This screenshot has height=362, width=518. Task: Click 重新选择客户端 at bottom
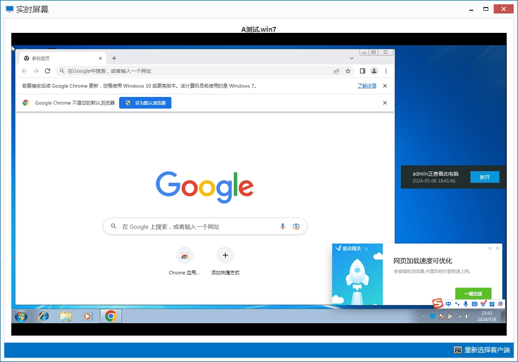coord(482,350)
